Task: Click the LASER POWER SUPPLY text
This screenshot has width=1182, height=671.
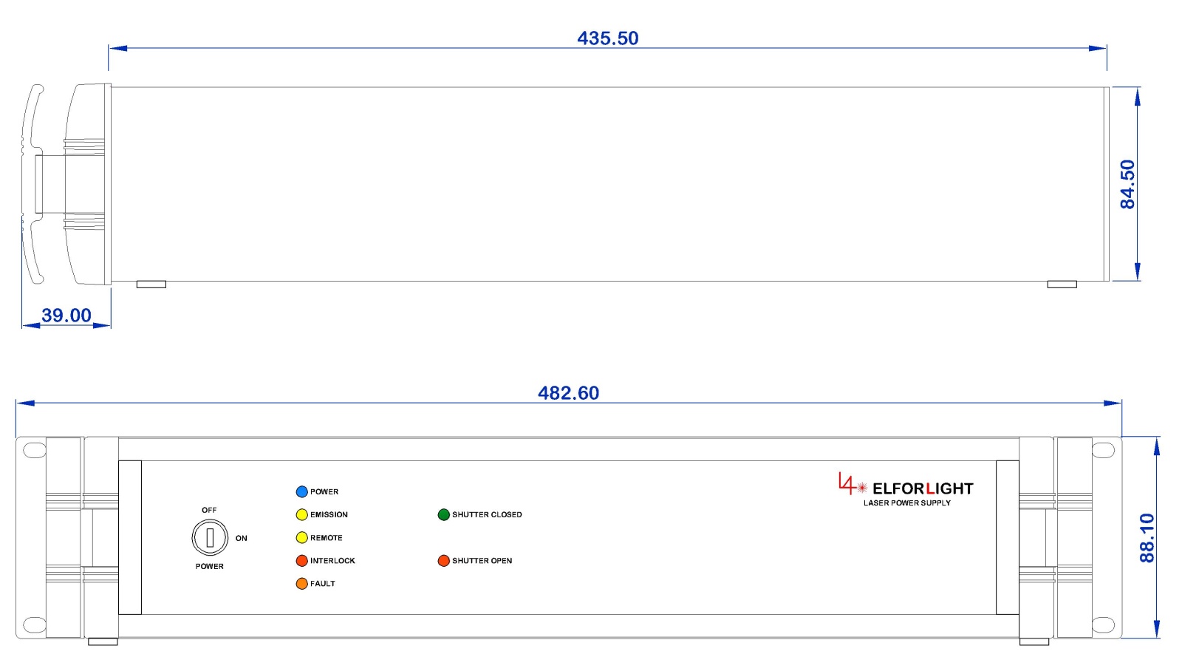Action: [x=907, y=503]
